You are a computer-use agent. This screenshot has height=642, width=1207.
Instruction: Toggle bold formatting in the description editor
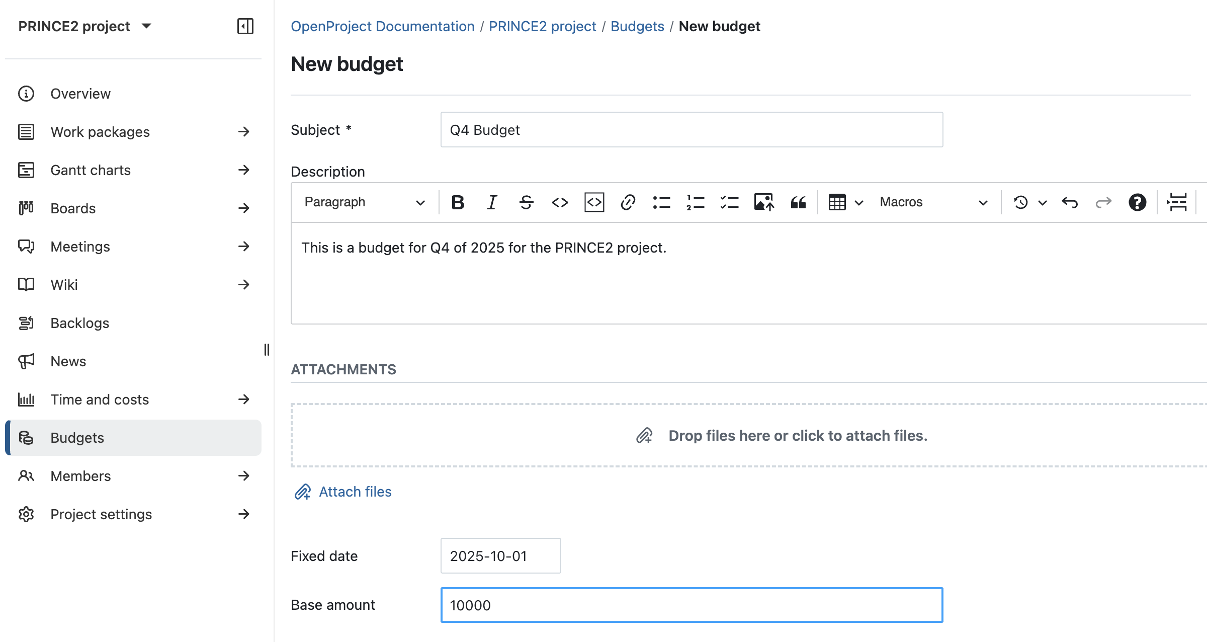pyautogui.click(x=457, y=202)
